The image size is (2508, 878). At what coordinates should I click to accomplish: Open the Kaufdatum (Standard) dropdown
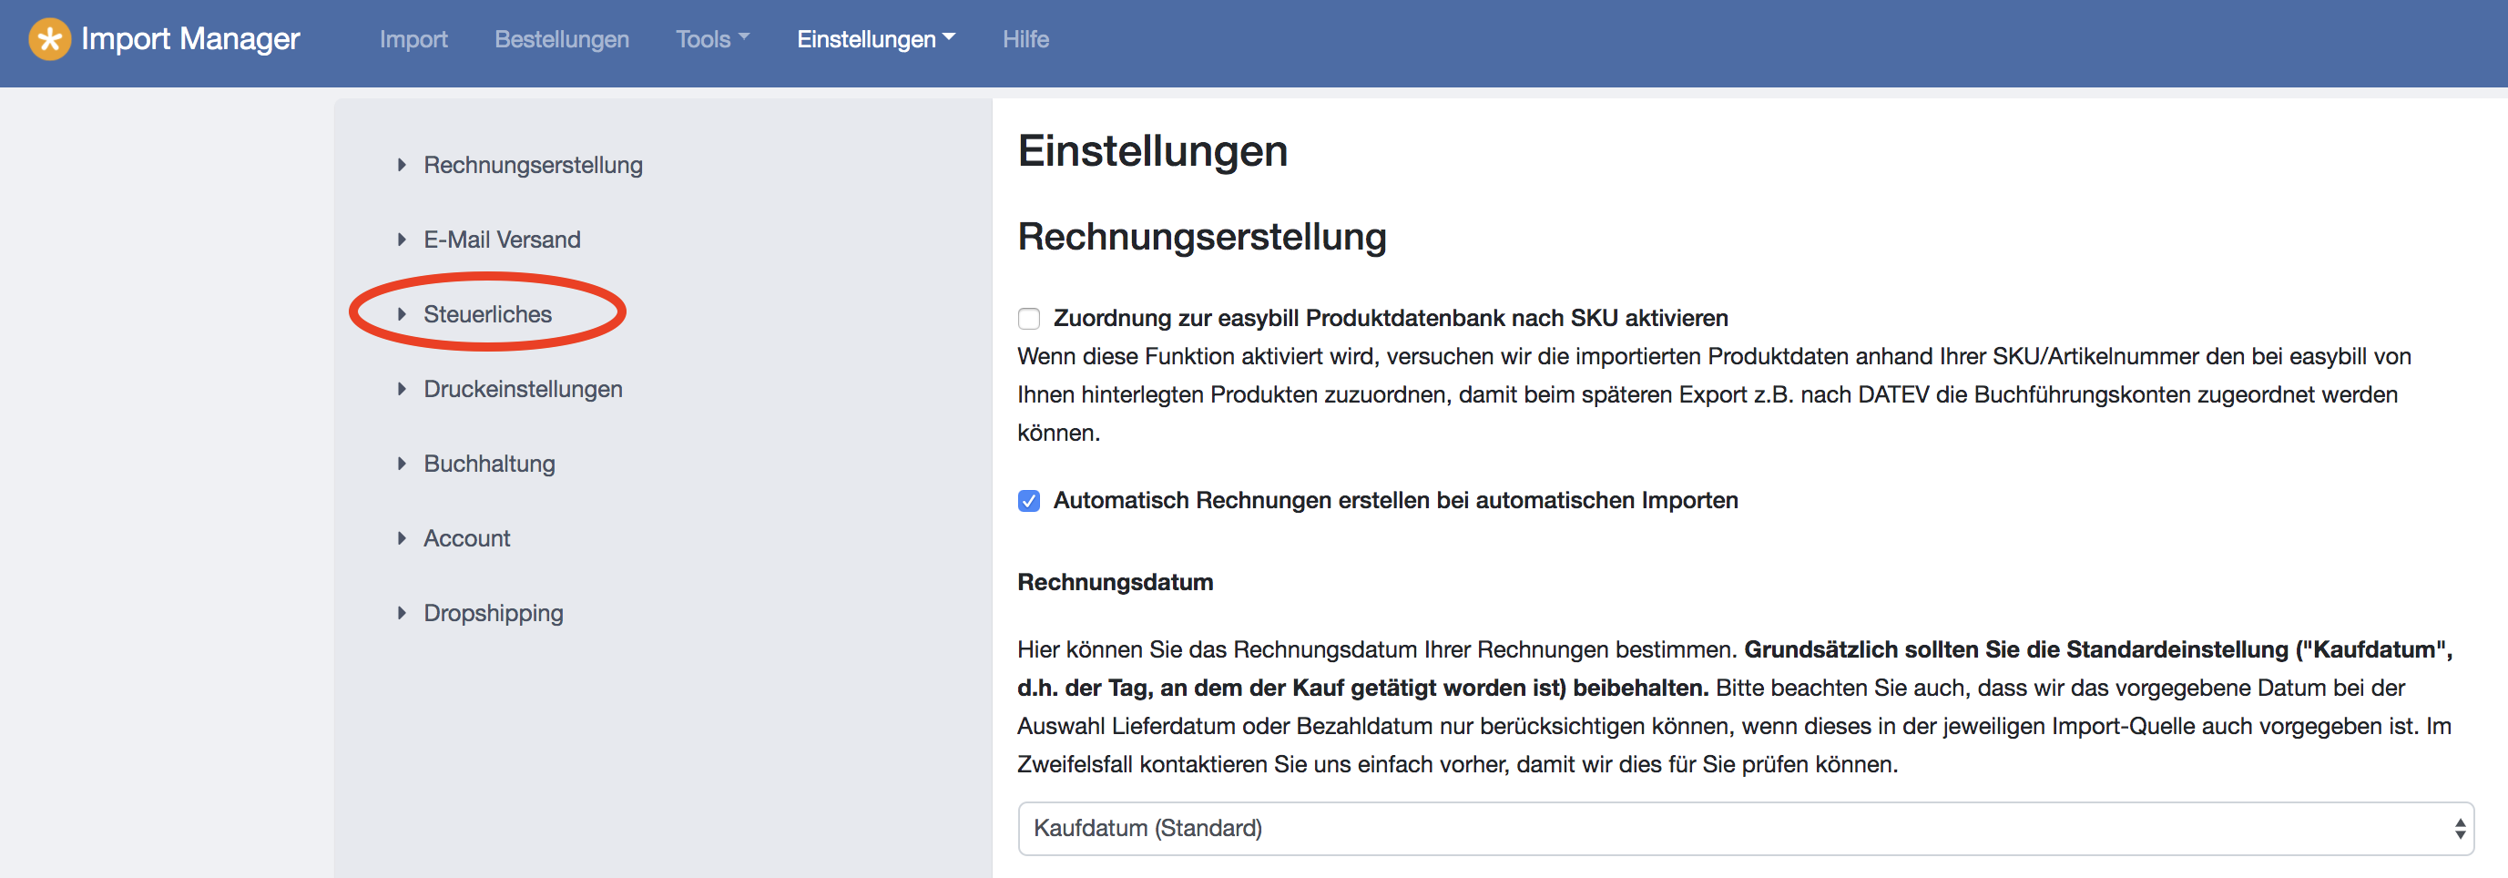click(1745, 828)
